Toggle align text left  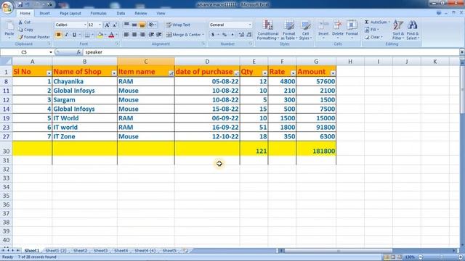pos(126,35)
